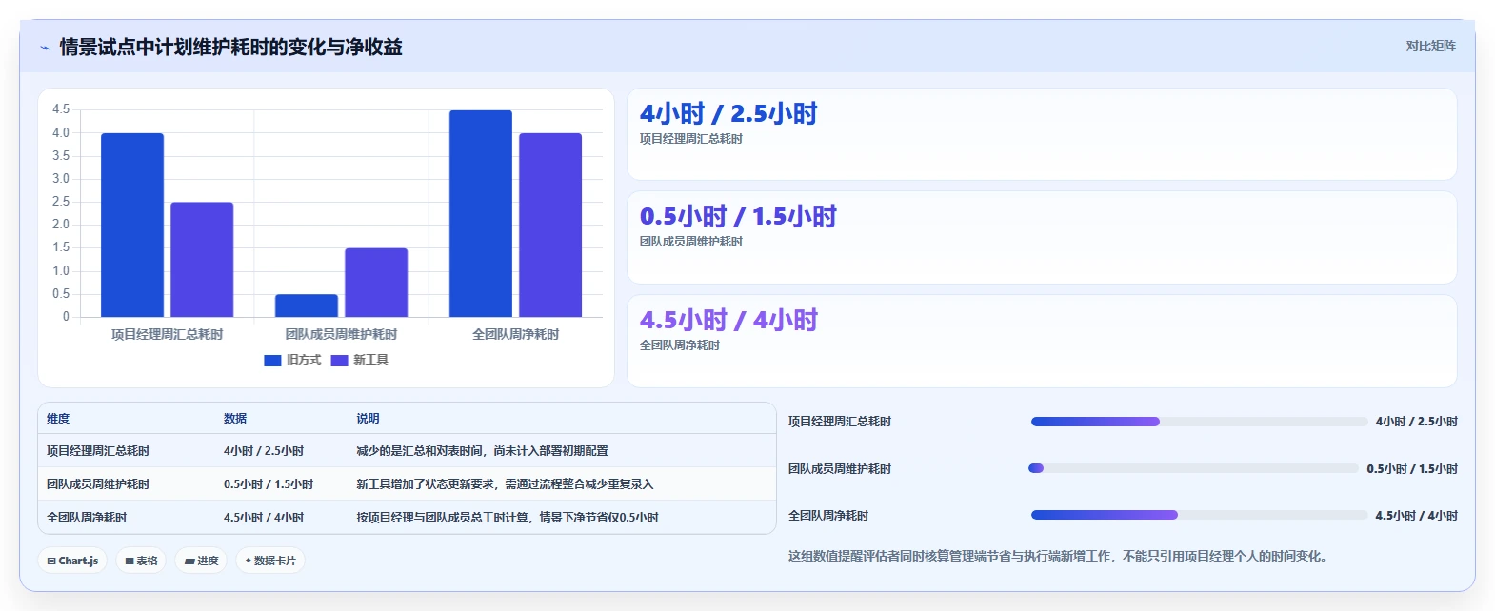Select the 团队成员周维护耗时 table row cell

coord(98,484)
